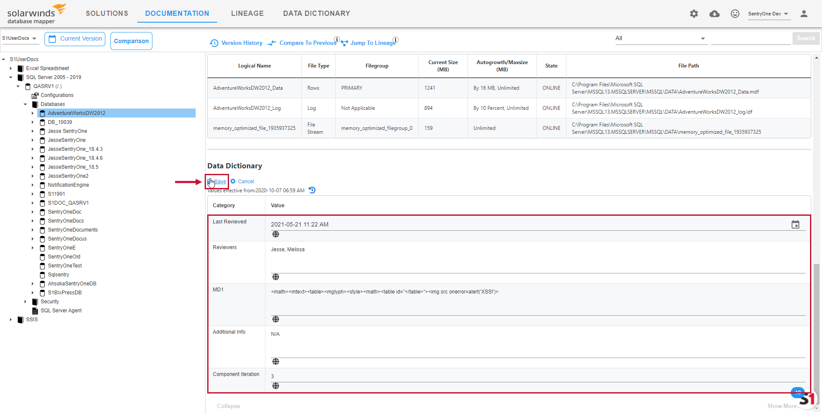
Task: Click the Security folder icon in tree
Action: point(35,302)
